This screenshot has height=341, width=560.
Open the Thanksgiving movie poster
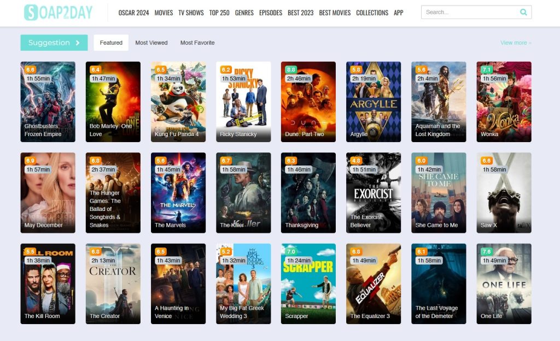(x=308, y=193)
